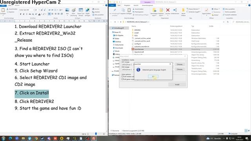251x141 pixels.
Task: Click the Install button in Setup wizard
Action: click(177, 85)
